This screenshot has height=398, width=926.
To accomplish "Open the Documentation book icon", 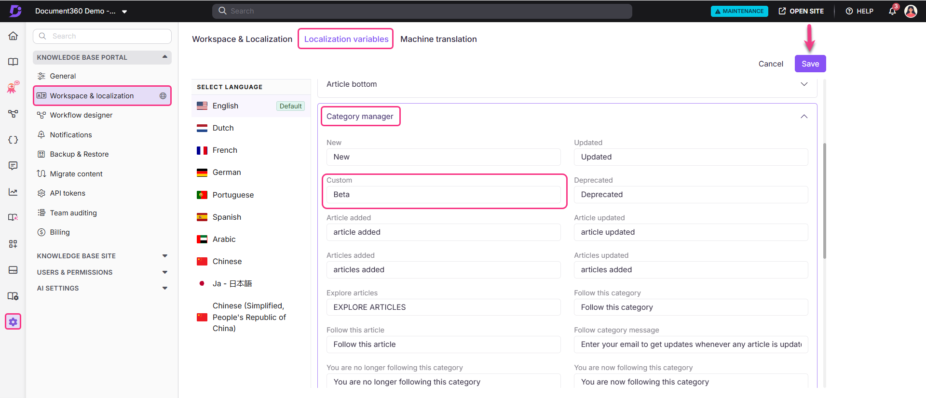I will pos(13,62).
